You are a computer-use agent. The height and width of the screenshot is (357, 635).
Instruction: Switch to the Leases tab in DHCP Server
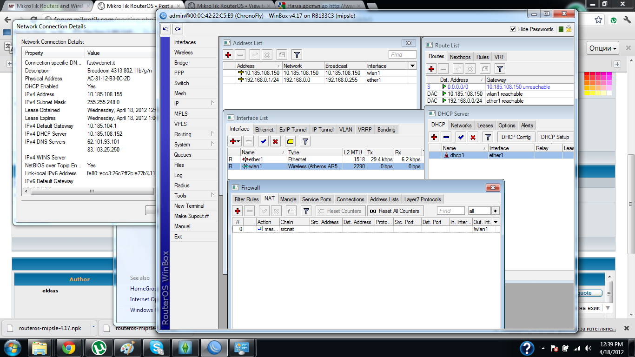pyautogui.click(x=485, y=126)
